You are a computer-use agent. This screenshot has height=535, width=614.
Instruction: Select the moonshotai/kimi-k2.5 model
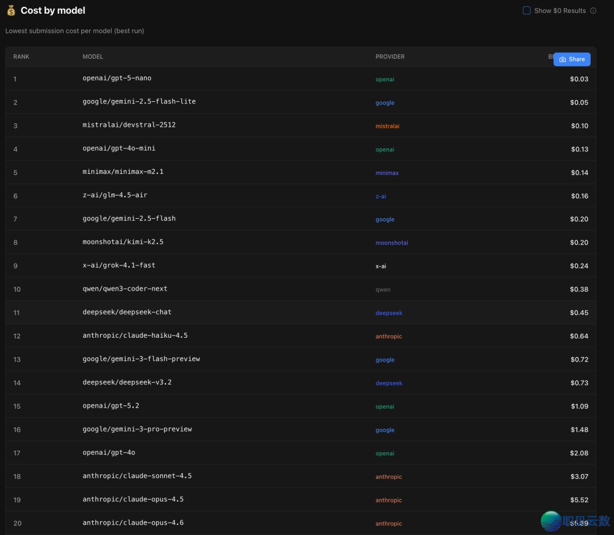click(123, 242)
